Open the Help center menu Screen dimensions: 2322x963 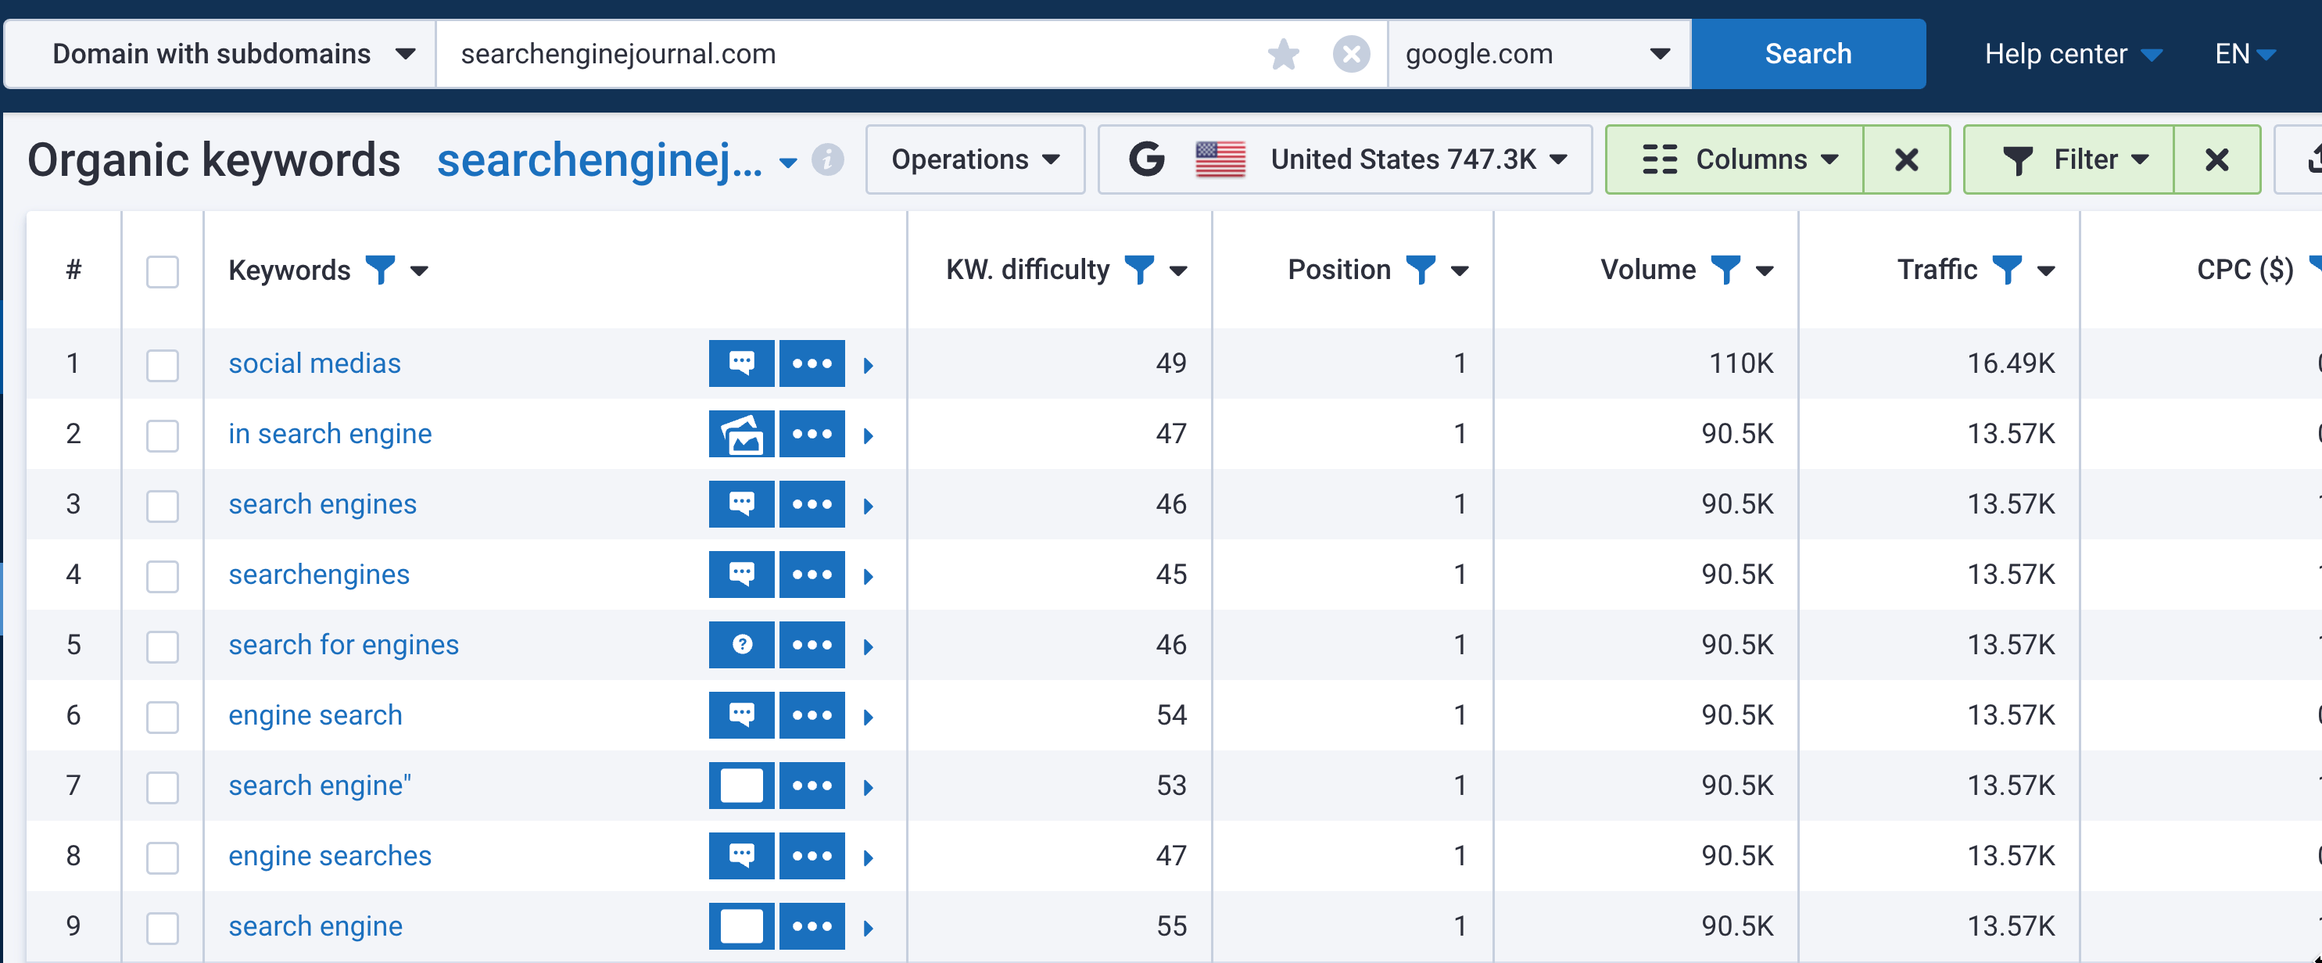(x=2071, y=54)
